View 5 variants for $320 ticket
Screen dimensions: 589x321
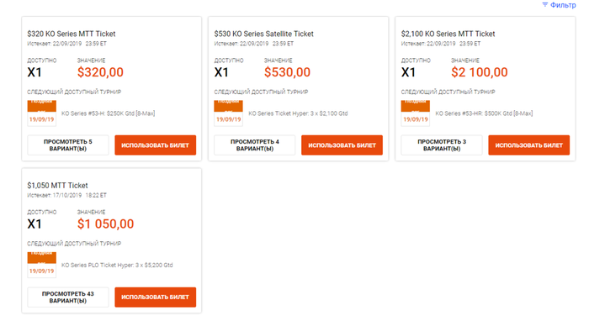[68, 145]
